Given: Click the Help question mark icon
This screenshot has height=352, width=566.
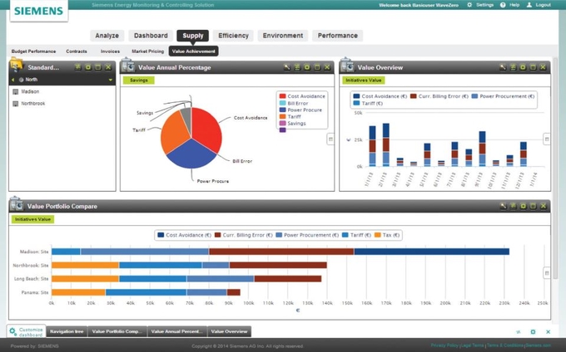Looking at the screenshot, I should pos(504,5).
